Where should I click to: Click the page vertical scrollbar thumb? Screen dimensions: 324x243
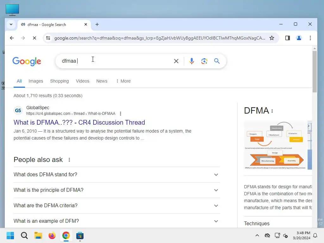[x=315, y=72]
